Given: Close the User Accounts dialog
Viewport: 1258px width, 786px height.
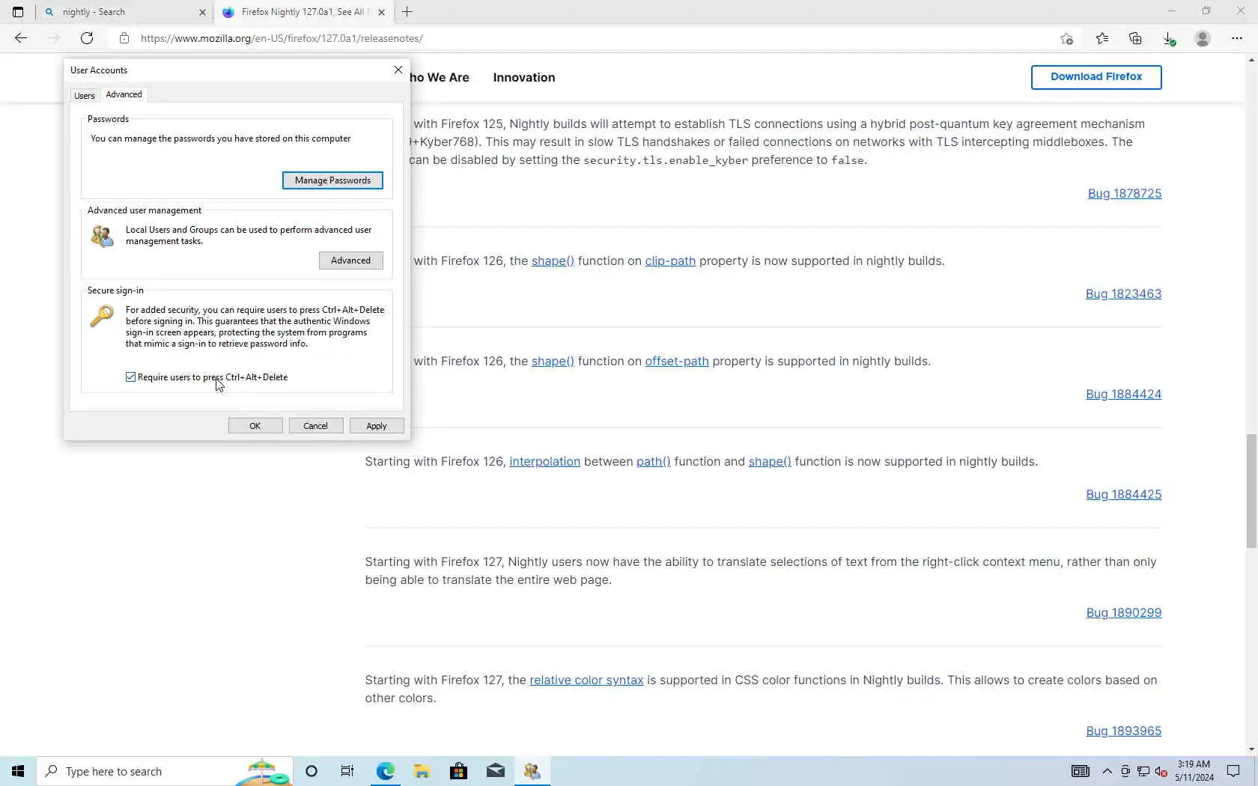Looking at the screenshot, I should tap(398, 70).
